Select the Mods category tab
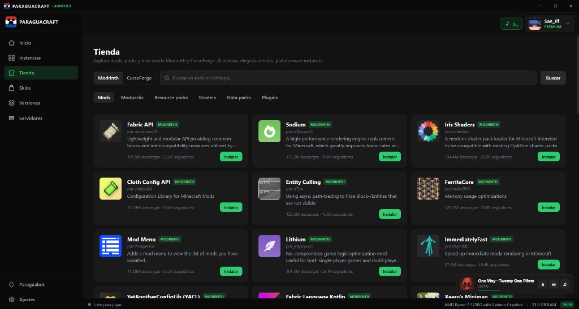Viewport: 579px width, 309px height. pos(104,98)
